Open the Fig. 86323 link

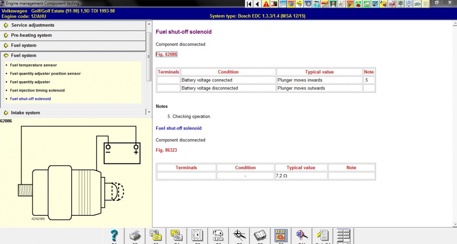[166, 150]
